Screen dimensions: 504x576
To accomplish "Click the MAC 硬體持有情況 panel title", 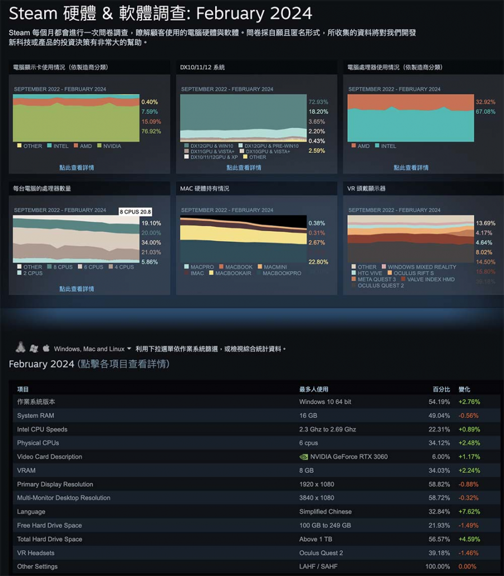I will tap(205, 188).
